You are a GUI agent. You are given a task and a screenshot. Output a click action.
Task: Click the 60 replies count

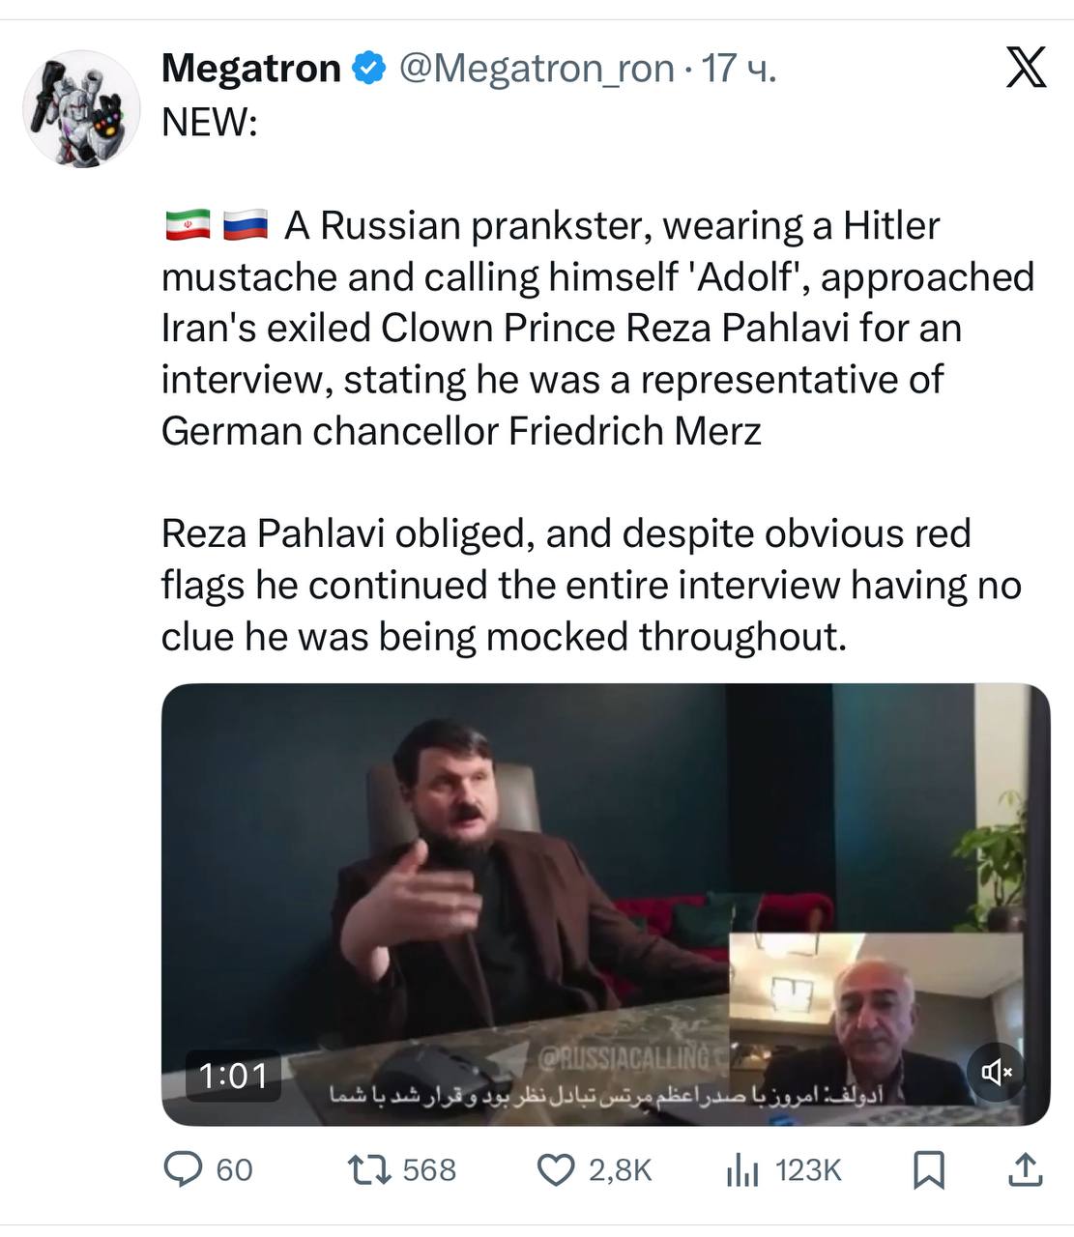pos(234,1170)
